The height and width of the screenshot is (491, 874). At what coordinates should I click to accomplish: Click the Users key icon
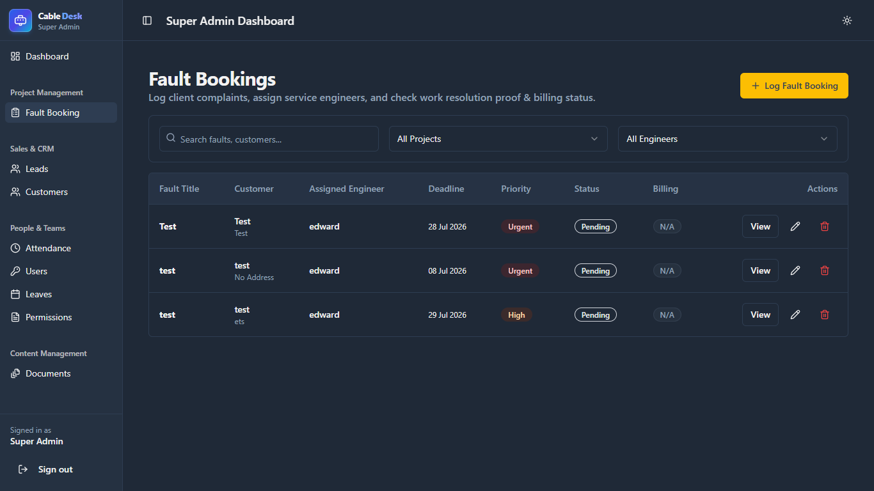15,271
